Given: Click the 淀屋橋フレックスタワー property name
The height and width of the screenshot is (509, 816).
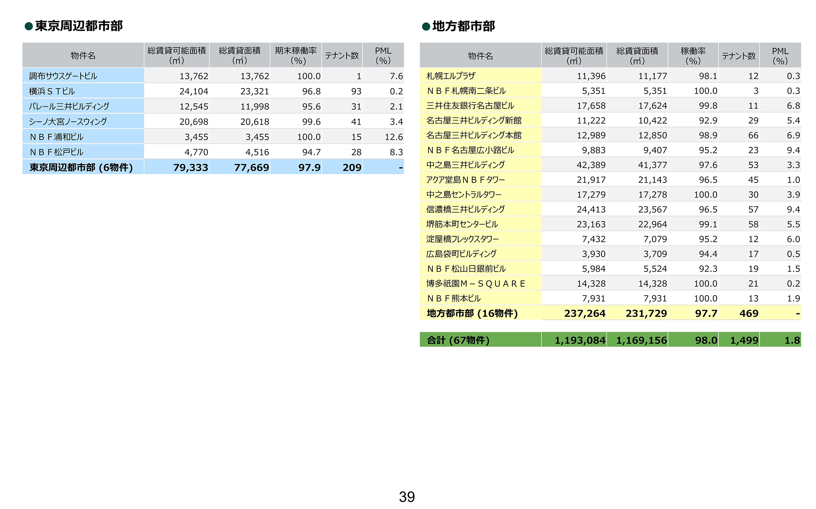Looking at the screenshot, I should coord(462,239).
